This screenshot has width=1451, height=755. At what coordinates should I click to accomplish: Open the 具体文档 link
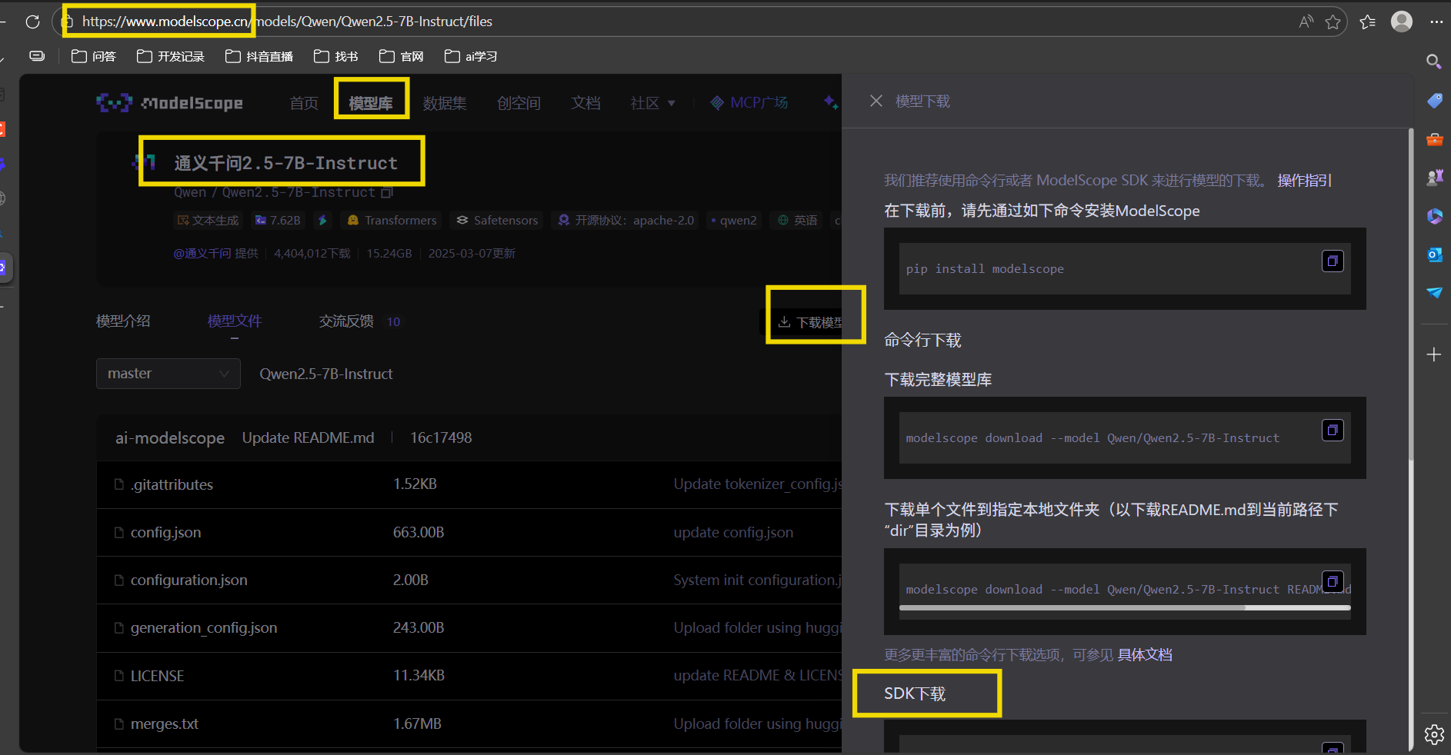pyautogui.click(x=1145, y=655)
